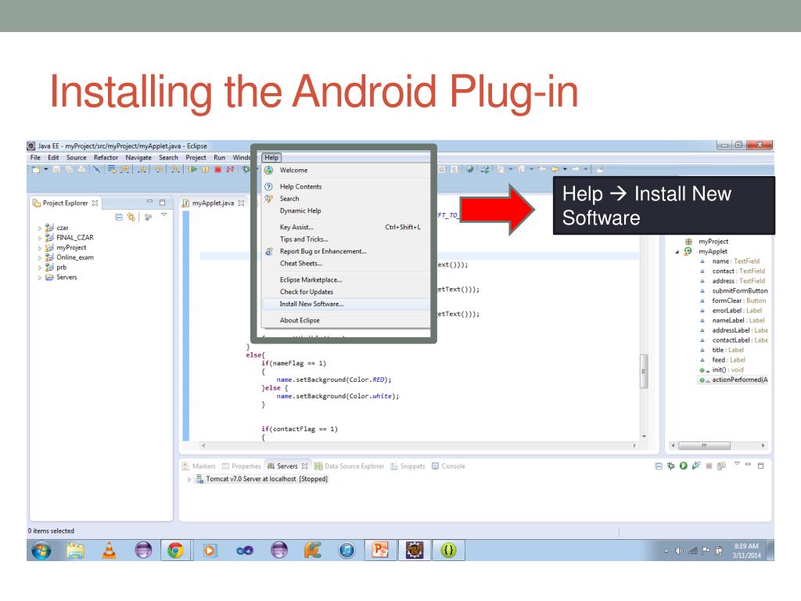
Task: Open the Refactor menu
Action: pyautogui.click(x=106, y=157)
